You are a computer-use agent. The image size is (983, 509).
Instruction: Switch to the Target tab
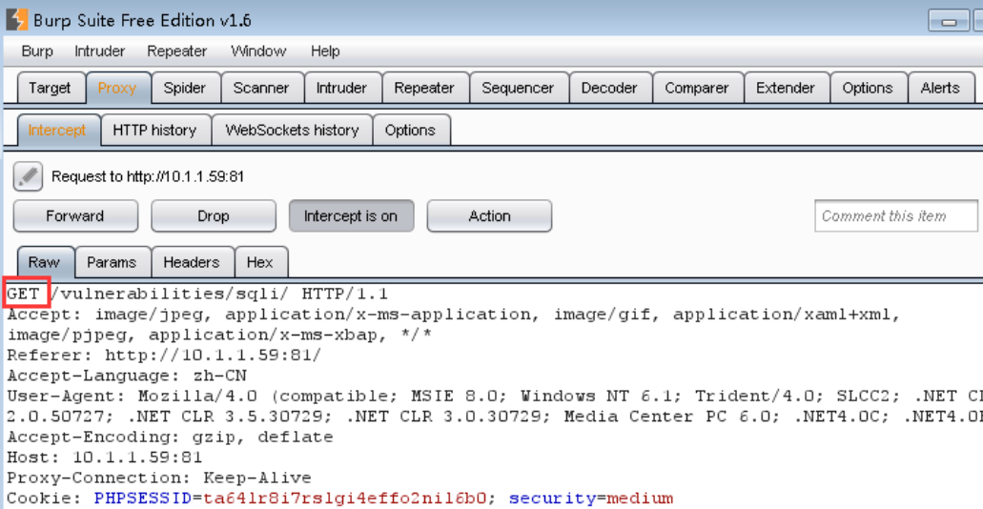click(50, 89)
